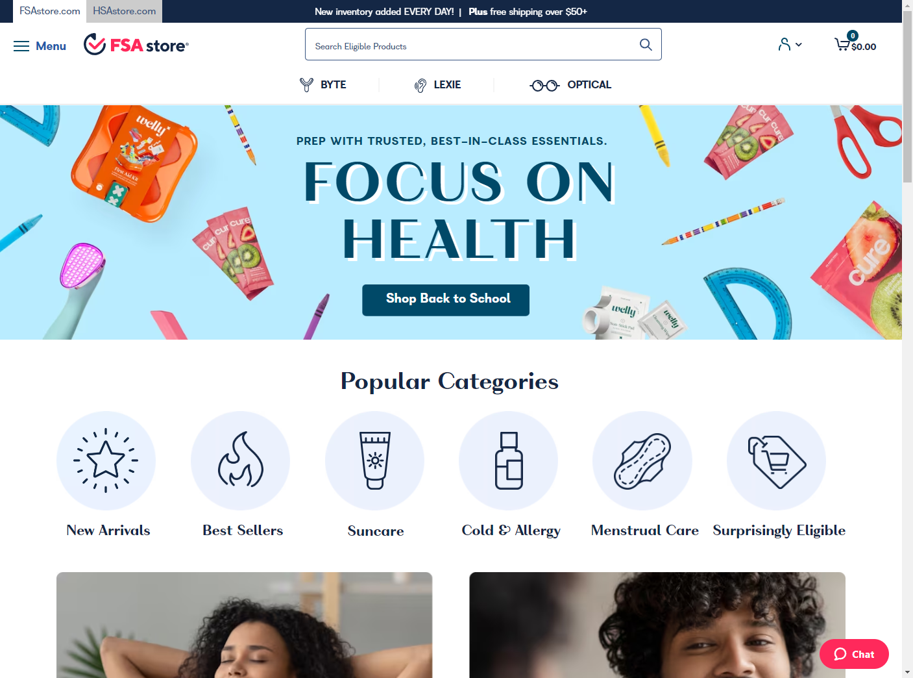Open the LEXIE menu item
This screenshot has height=678, width=913.
[437, 84]
